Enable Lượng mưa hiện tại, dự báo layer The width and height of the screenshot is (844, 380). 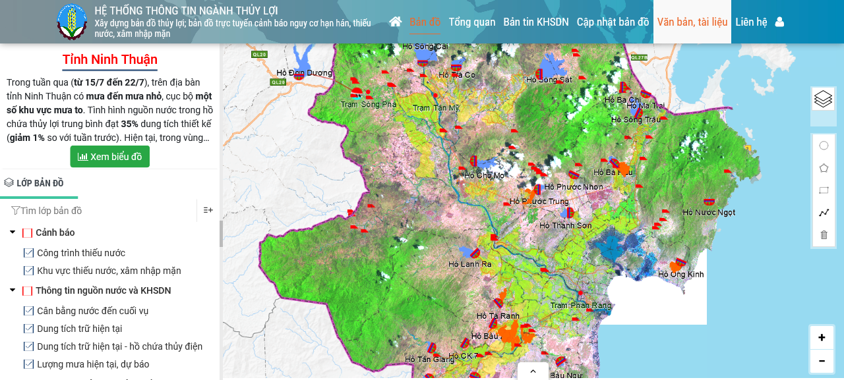(x=28, y=364)
